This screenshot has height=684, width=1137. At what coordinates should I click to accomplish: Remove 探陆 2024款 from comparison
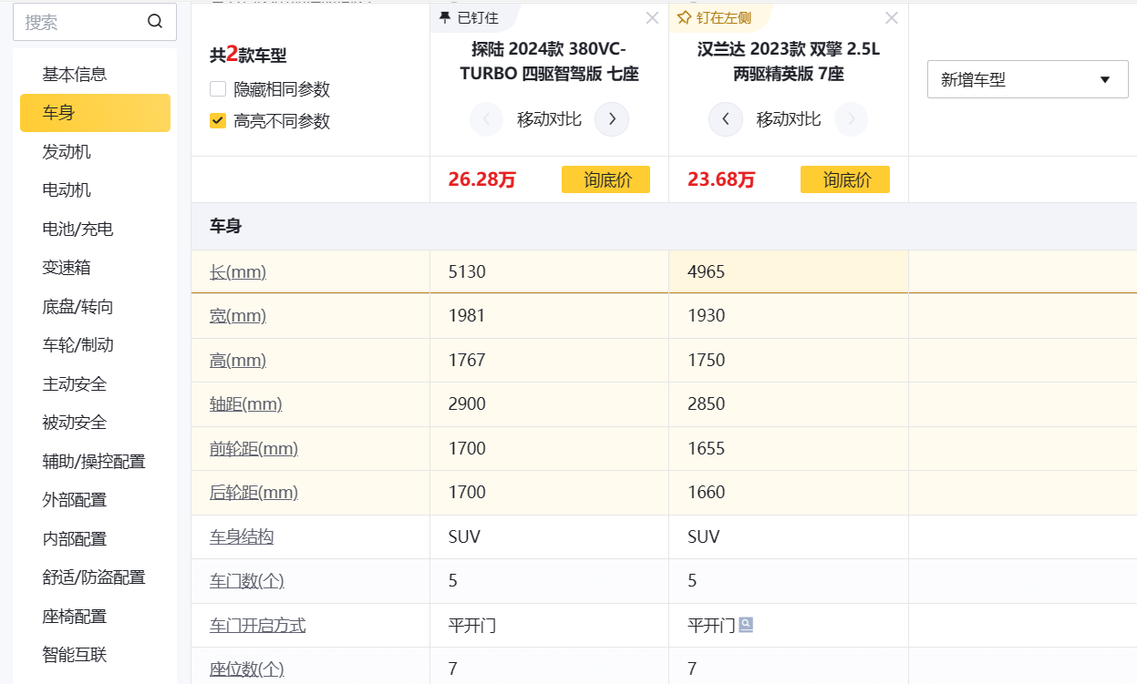pos(652,18)
